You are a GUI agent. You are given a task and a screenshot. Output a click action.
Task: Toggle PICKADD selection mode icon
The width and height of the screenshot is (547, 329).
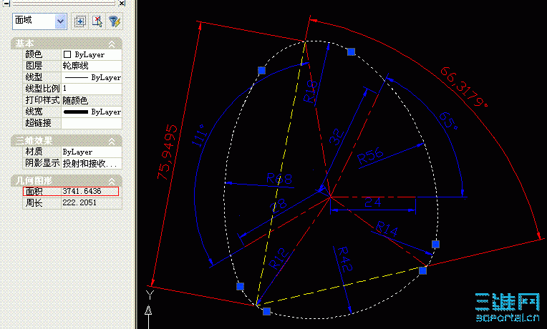click(x=80, y=21)
